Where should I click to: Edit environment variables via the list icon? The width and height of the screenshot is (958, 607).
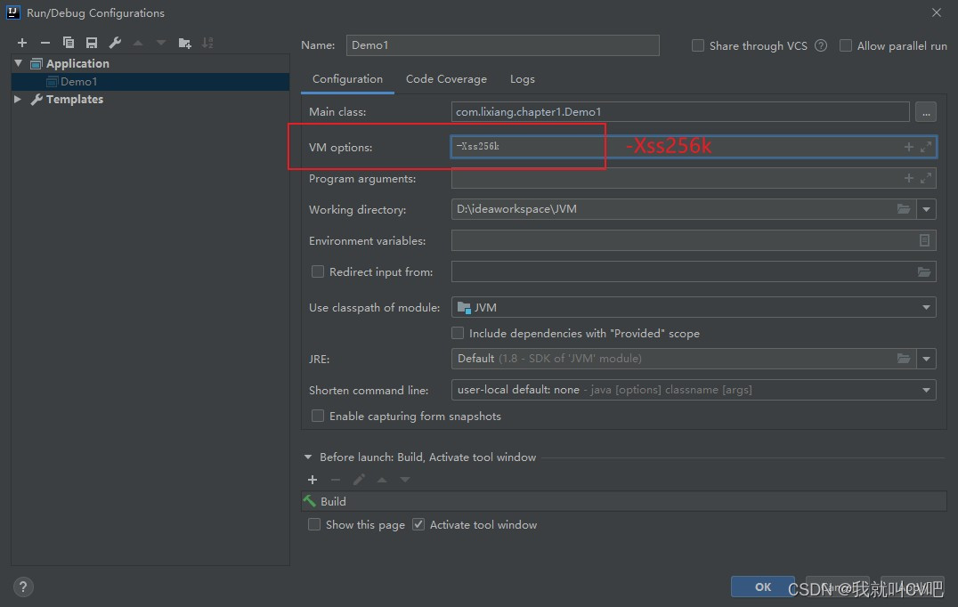(924, 240)
